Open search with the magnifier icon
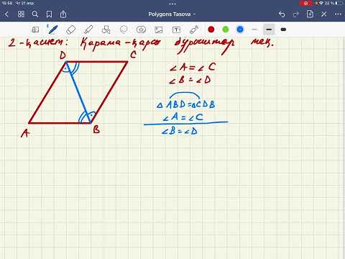Screen dimensions: 345x259 click(x=35, y=14)
